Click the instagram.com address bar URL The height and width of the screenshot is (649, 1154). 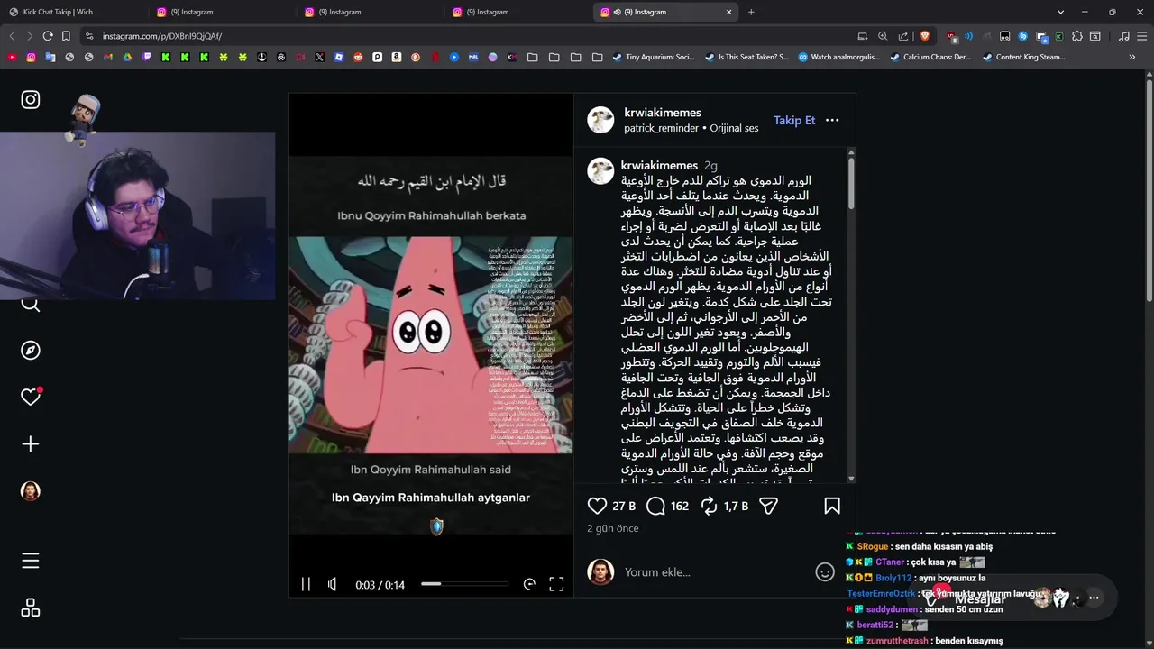coord(162,36)
